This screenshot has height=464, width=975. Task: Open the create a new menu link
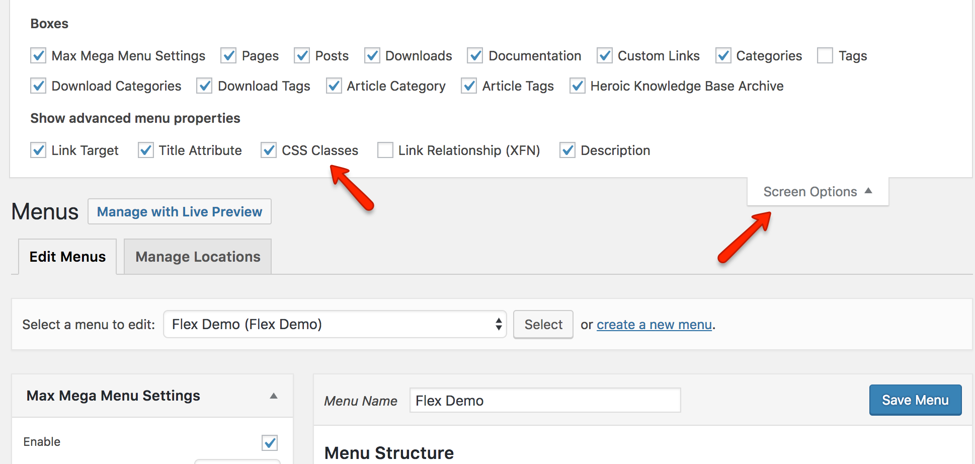click(x=654, y=325)
